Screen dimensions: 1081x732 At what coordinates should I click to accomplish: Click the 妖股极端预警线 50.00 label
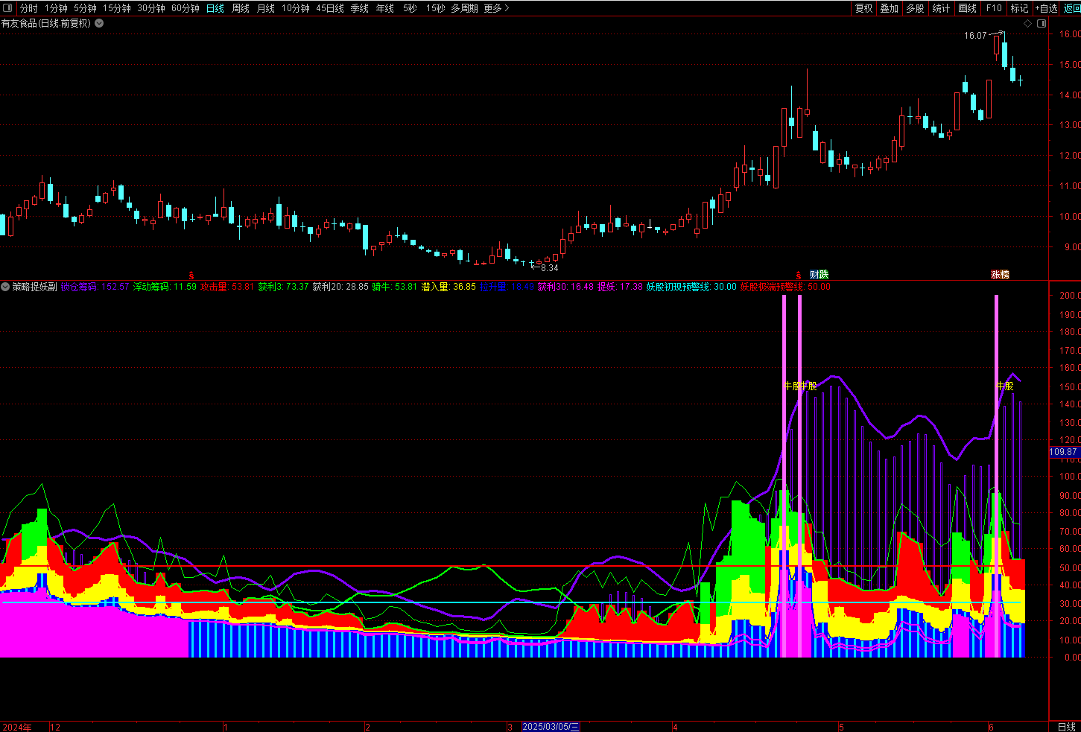pyautogui.click(x=785, y=287)
